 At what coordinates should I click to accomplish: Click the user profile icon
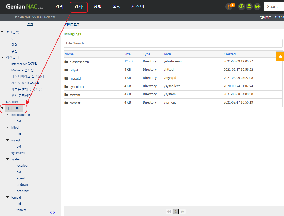(249, 7)
